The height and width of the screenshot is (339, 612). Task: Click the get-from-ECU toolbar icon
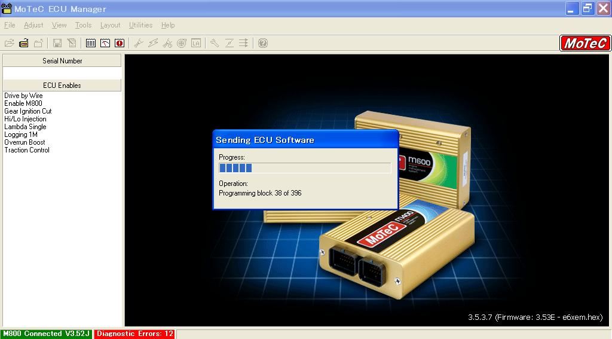24,43
